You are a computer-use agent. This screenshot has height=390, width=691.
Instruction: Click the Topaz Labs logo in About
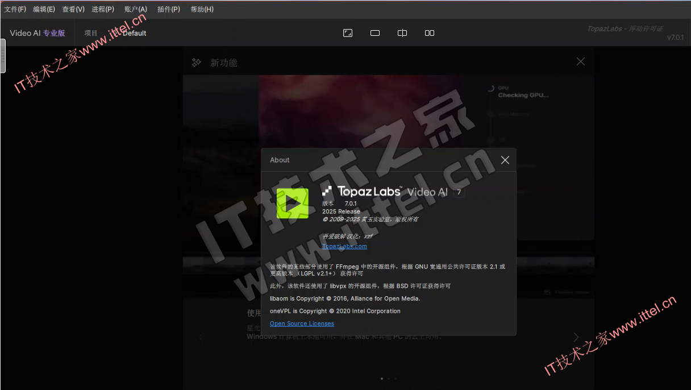(x=361, y=192)
